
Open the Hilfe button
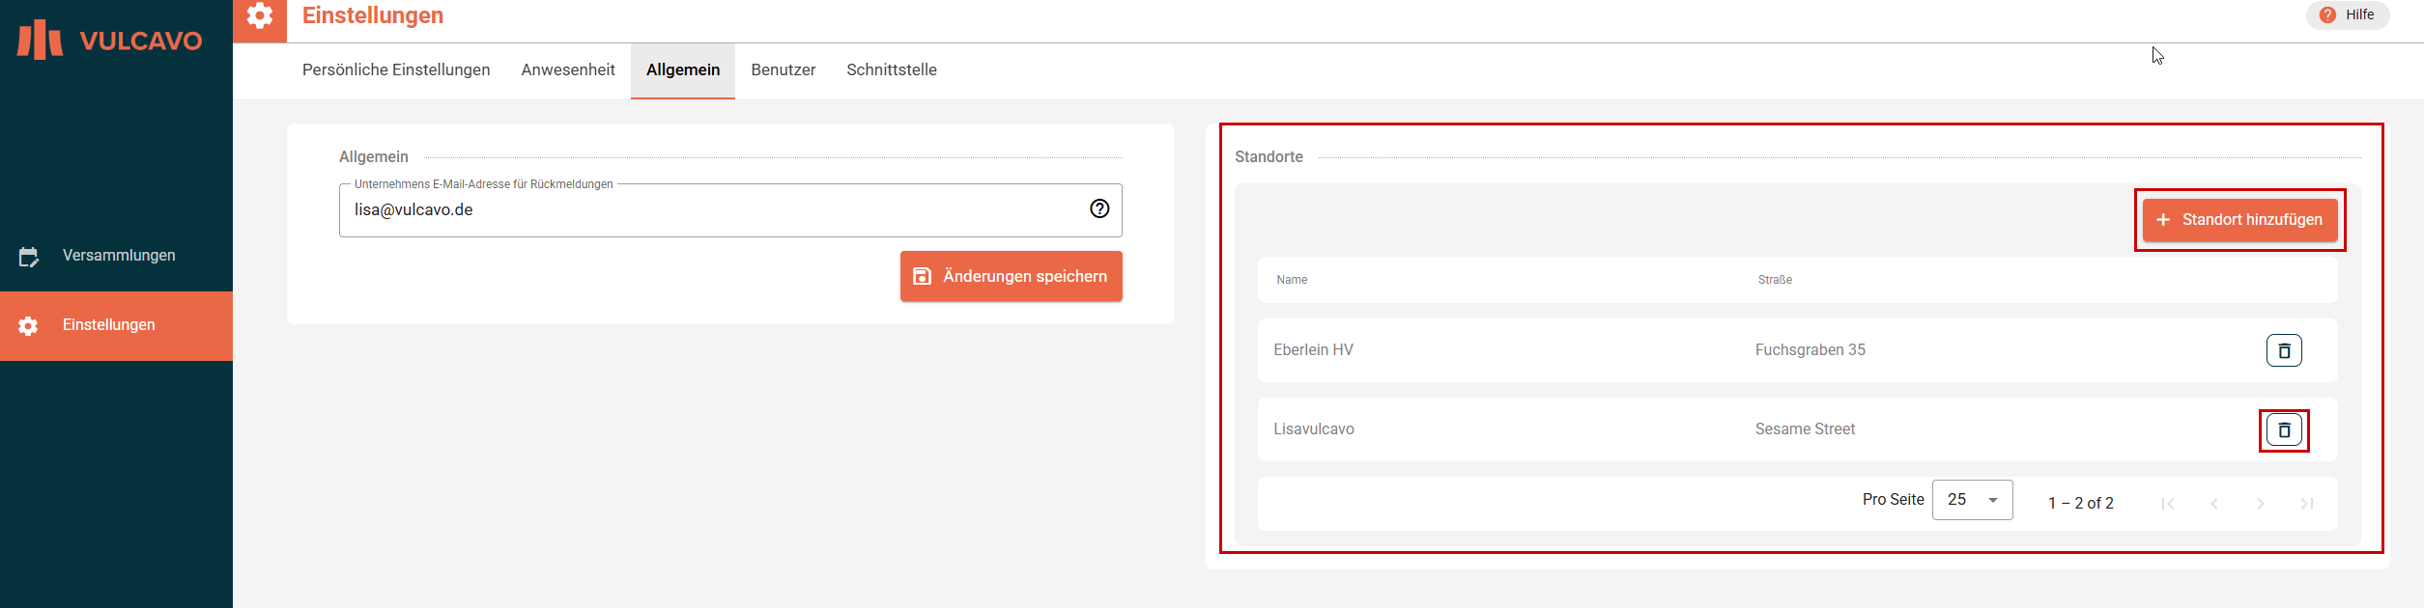[x=2348, y=15]
